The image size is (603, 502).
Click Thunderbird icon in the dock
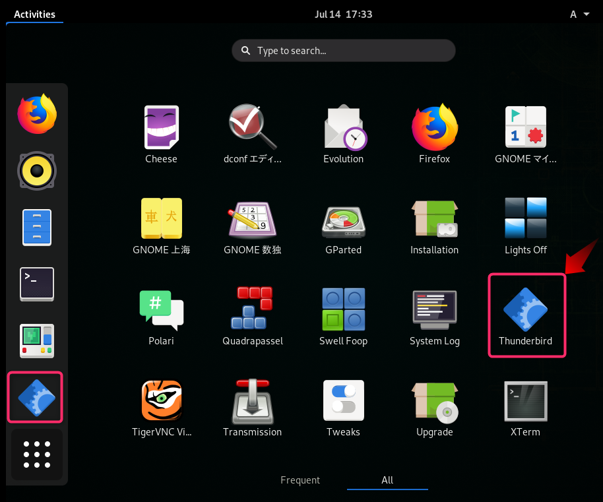[x=36, y=398]
